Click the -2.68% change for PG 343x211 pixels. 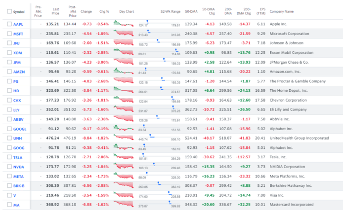point(102,81)
